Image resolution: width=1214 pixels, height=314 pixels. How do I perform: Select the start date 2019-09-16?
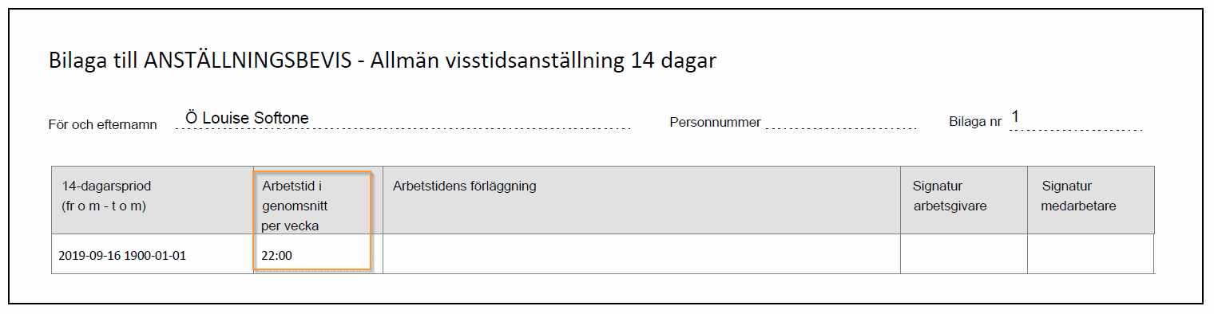[89, 256]
